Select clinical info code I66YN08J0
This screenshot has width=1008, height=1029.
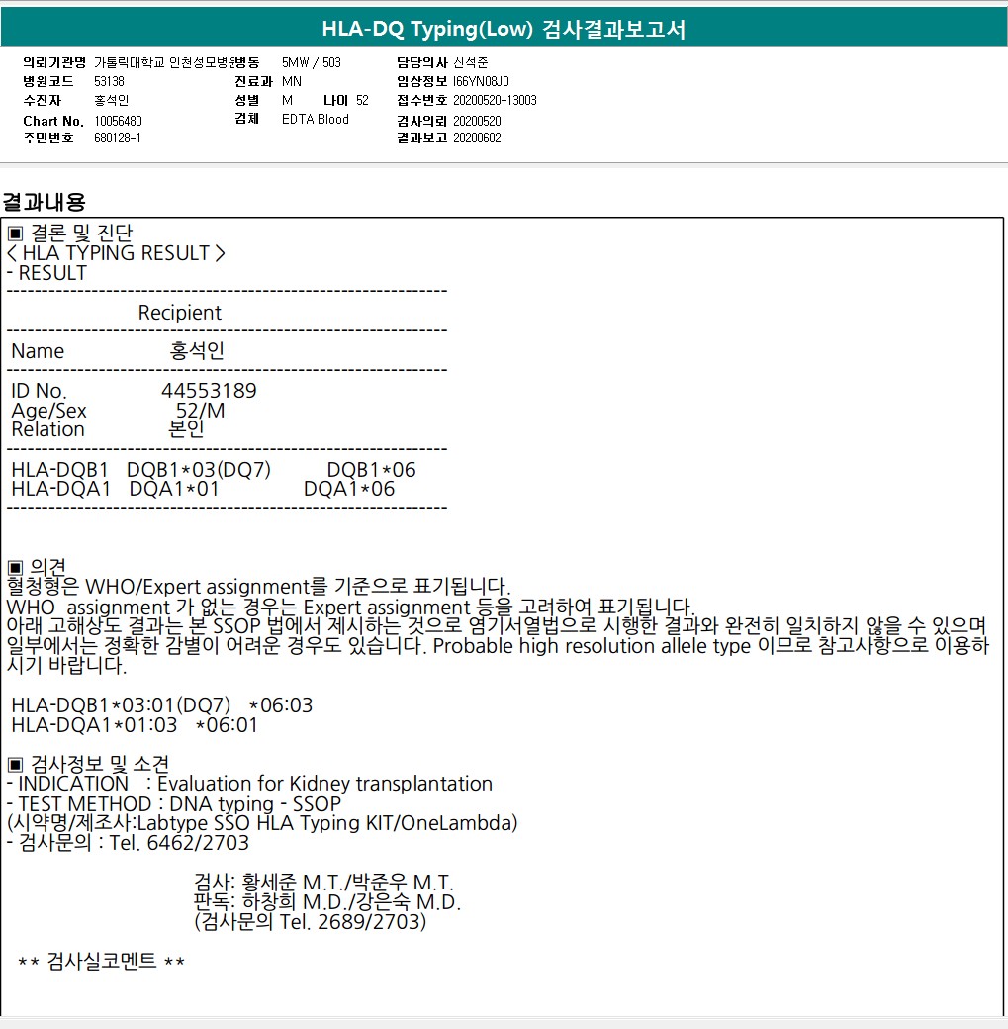pyautogui.click(x=481, y=81)
